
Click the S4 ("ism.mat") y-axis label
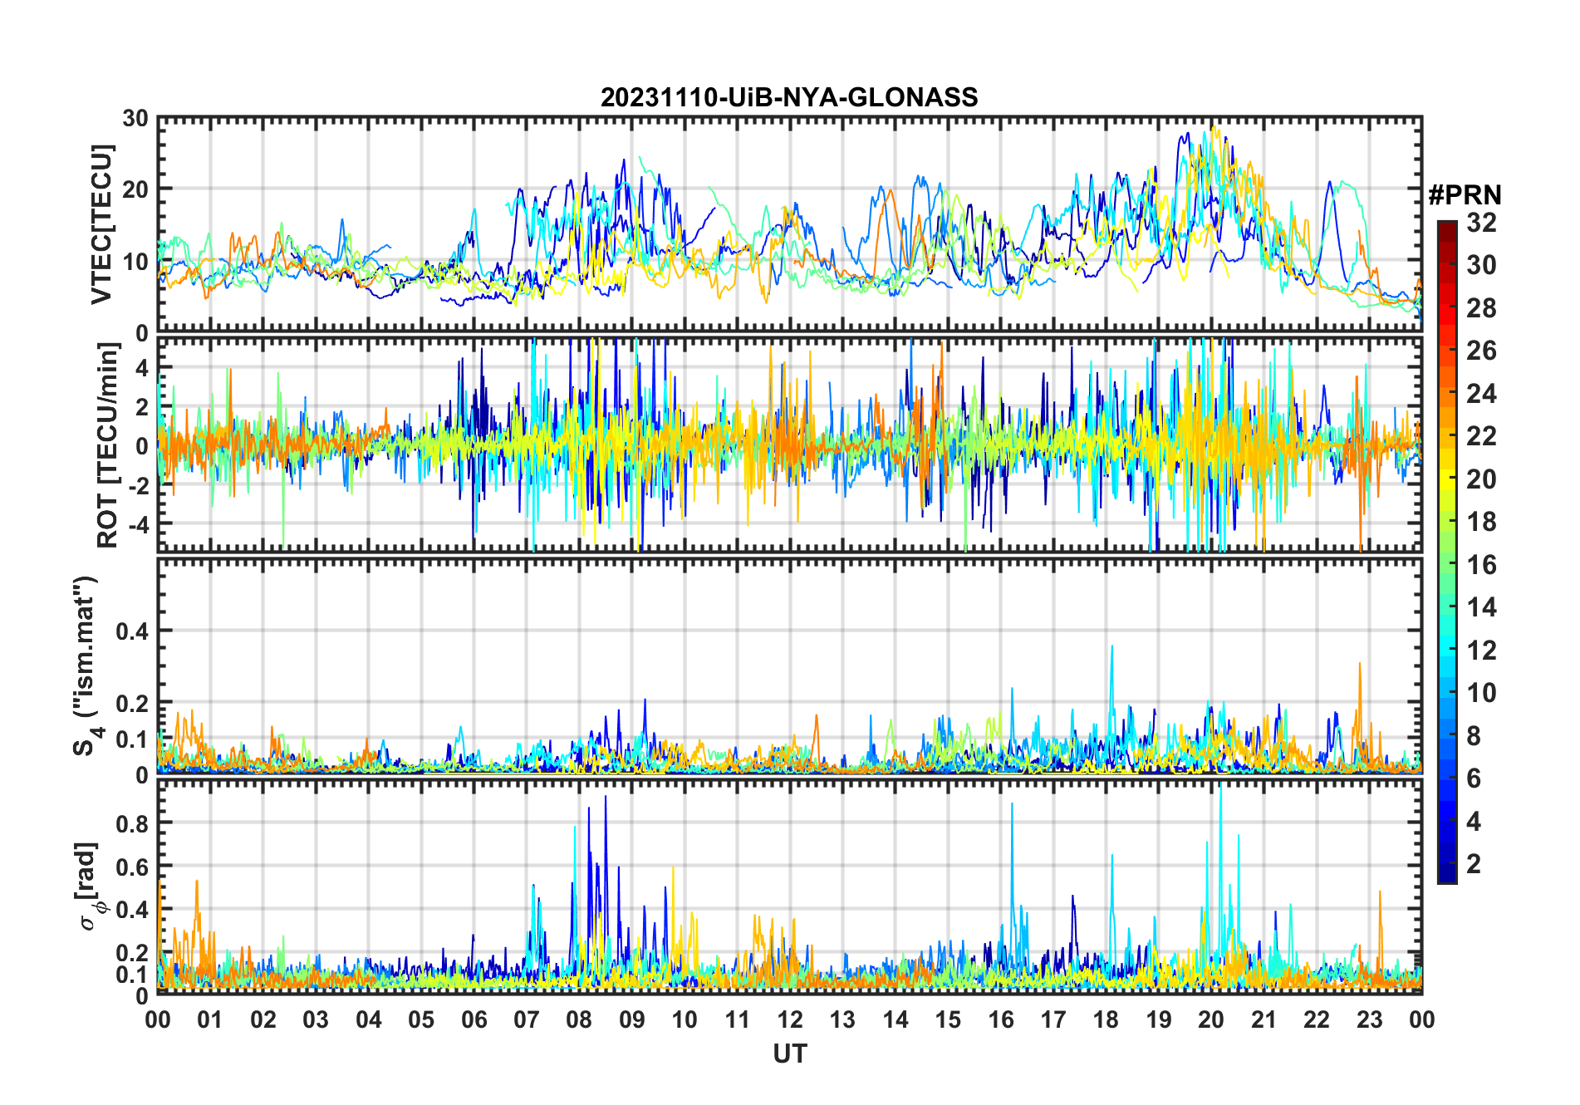86,665
